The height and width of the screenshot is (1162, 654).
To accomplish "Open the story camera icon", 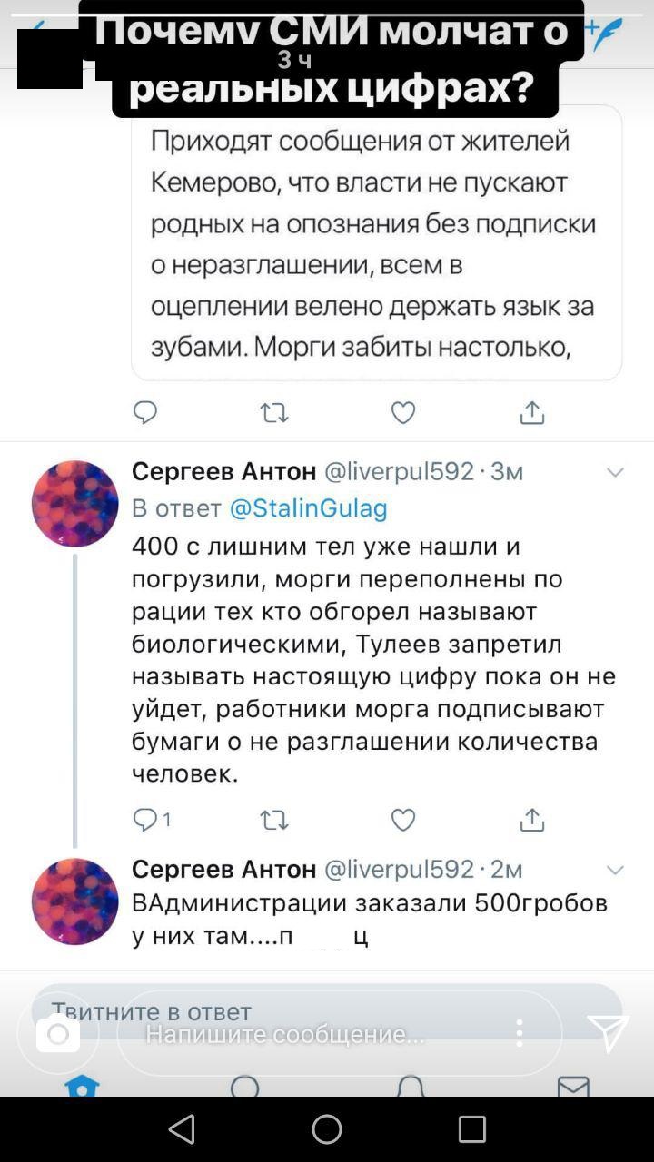I will pyautogui.click(x=58, y=1034).
